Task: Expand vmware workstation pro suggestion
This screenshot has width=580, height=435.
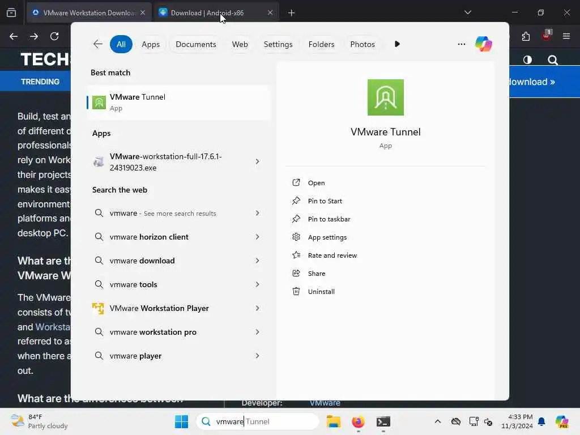Action: coord(258,332)
